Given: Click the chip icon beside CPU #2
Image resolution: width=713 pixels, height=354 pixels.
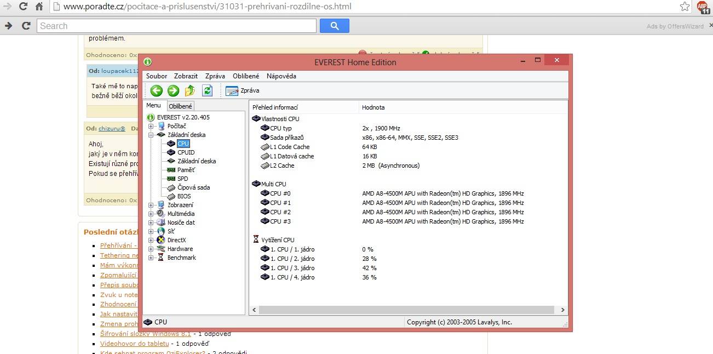Looking at the screenshot, I should [265, 212].
